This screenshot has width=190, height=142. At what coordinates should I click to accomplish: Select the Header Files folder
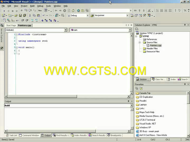[152, 49]
